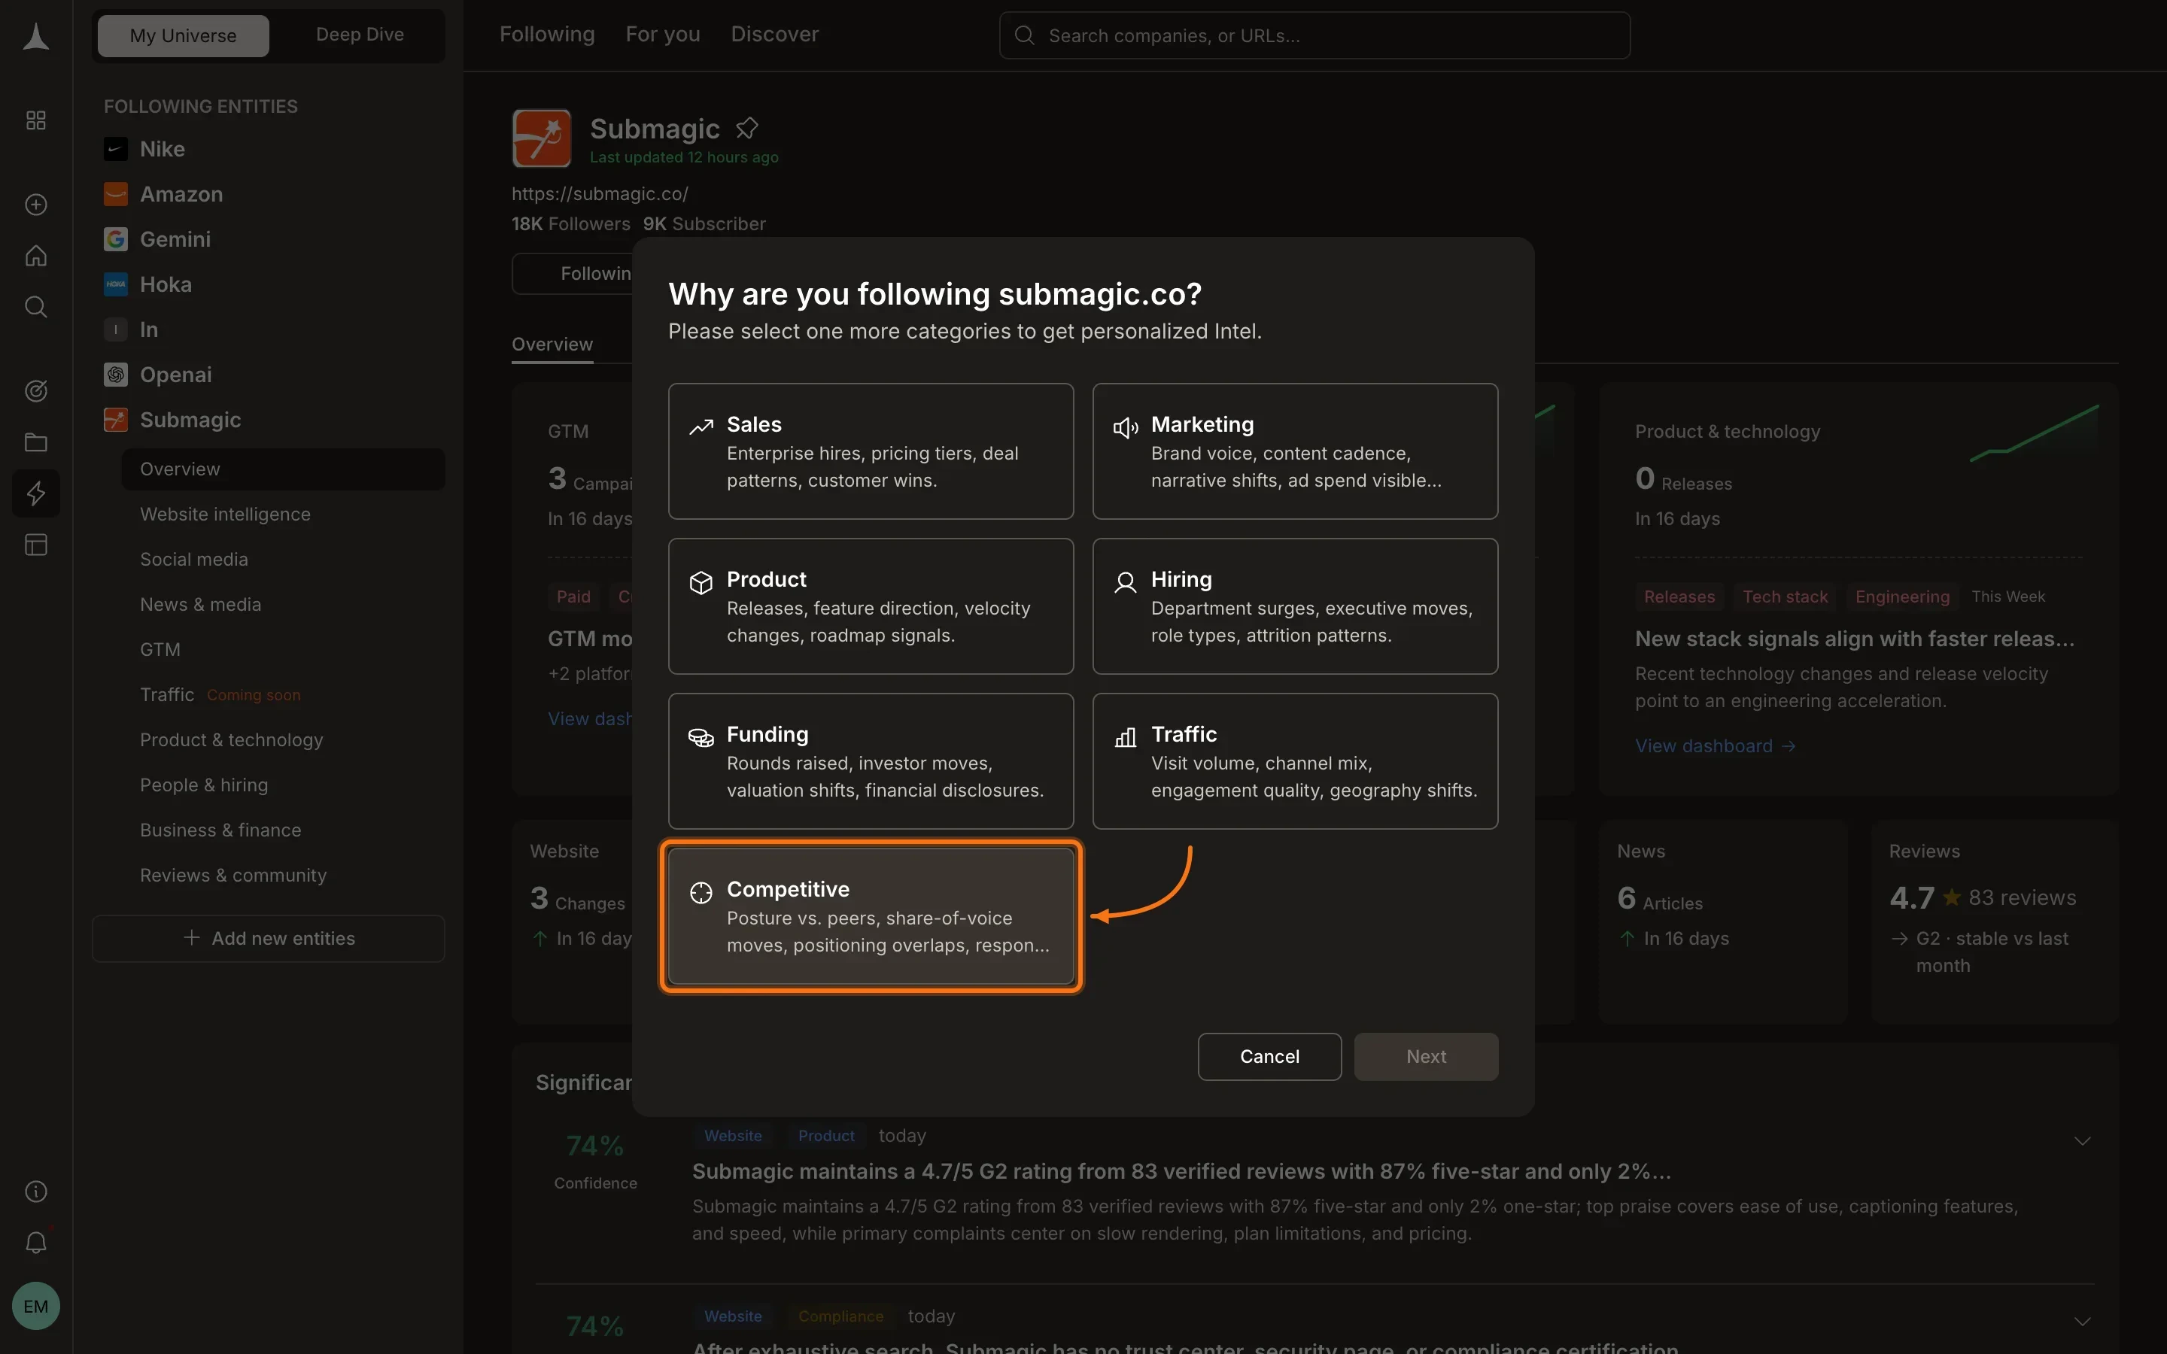This screenshot has height=1354, width=2167.
Task: Click Add new entities button
Action: pos(269,939)
